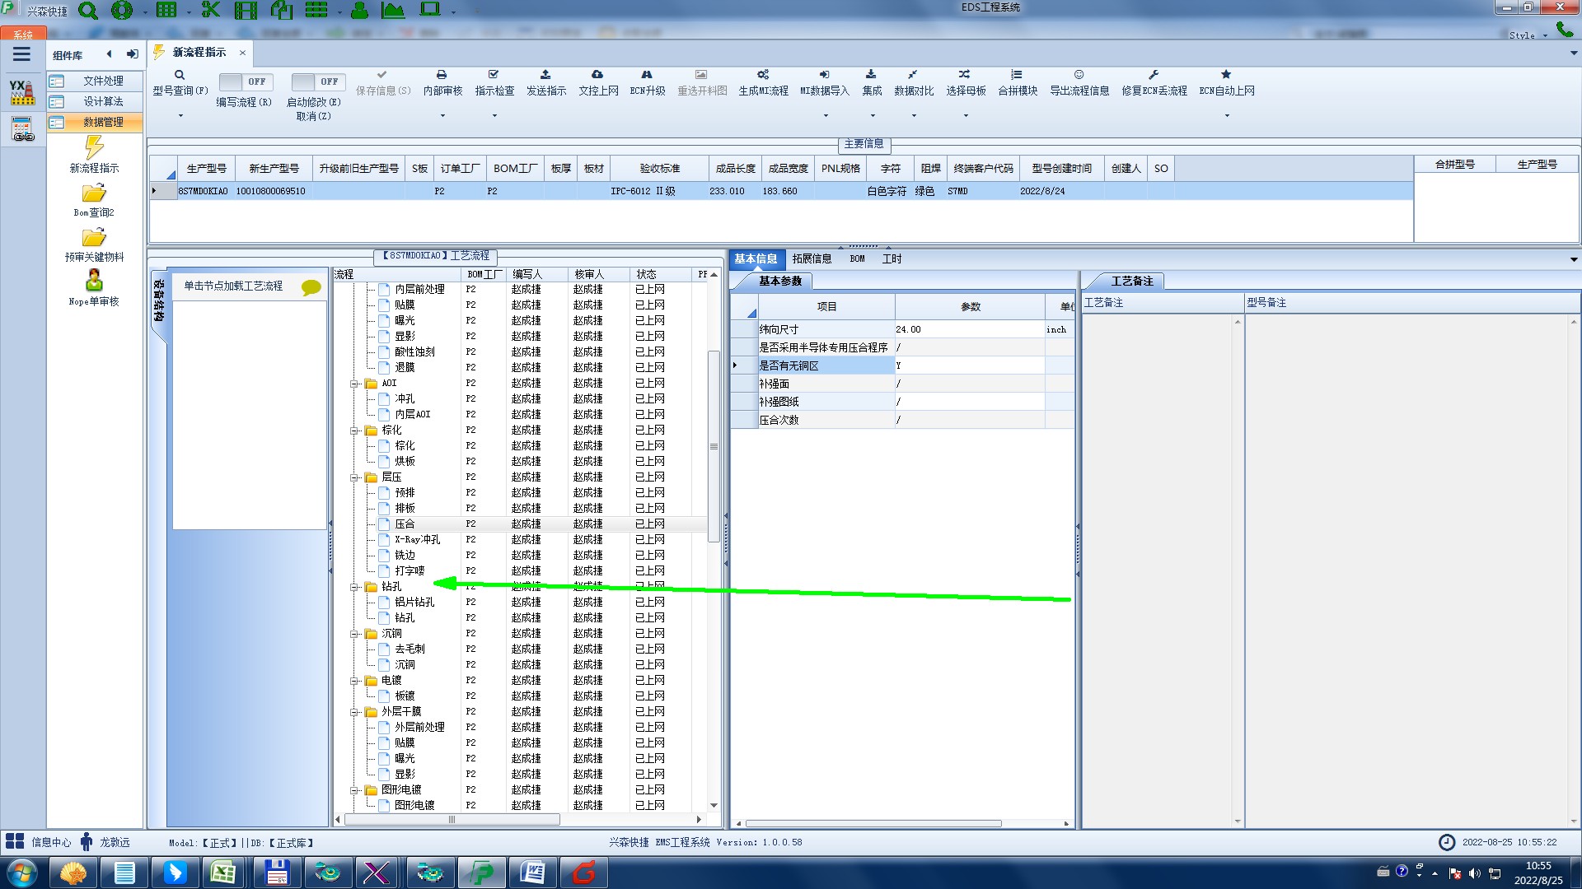Click the 内部审核 print icon
Viewport: 1582px width, 889px height.
(442, 75)
